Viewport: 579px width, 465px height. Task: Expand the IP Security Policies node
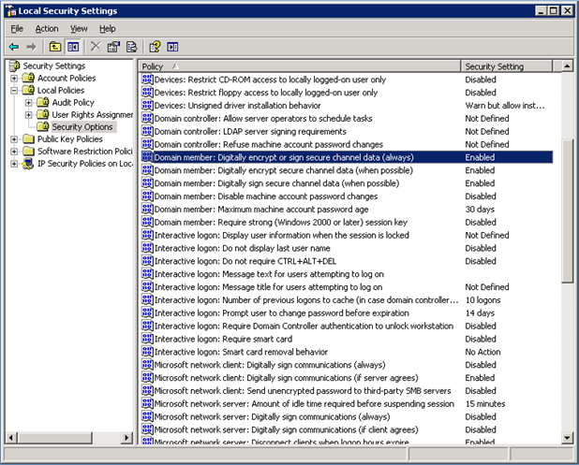pos(14,164)
